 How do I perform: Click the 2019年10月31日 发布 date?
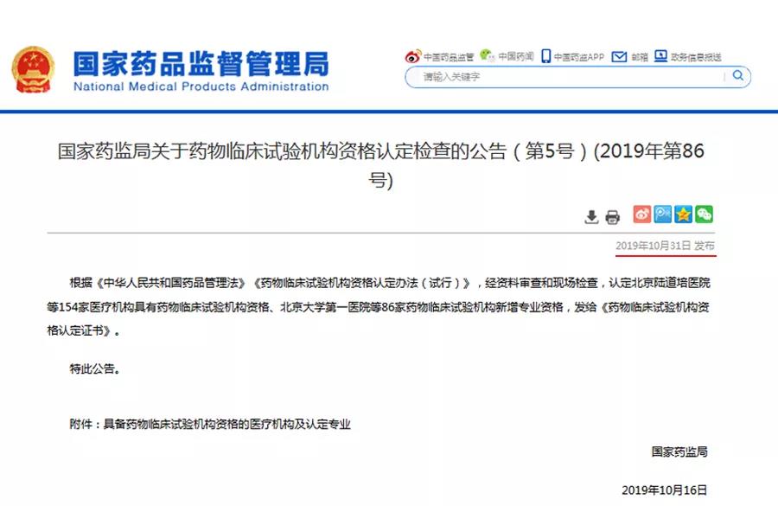[x=666, y=246]
